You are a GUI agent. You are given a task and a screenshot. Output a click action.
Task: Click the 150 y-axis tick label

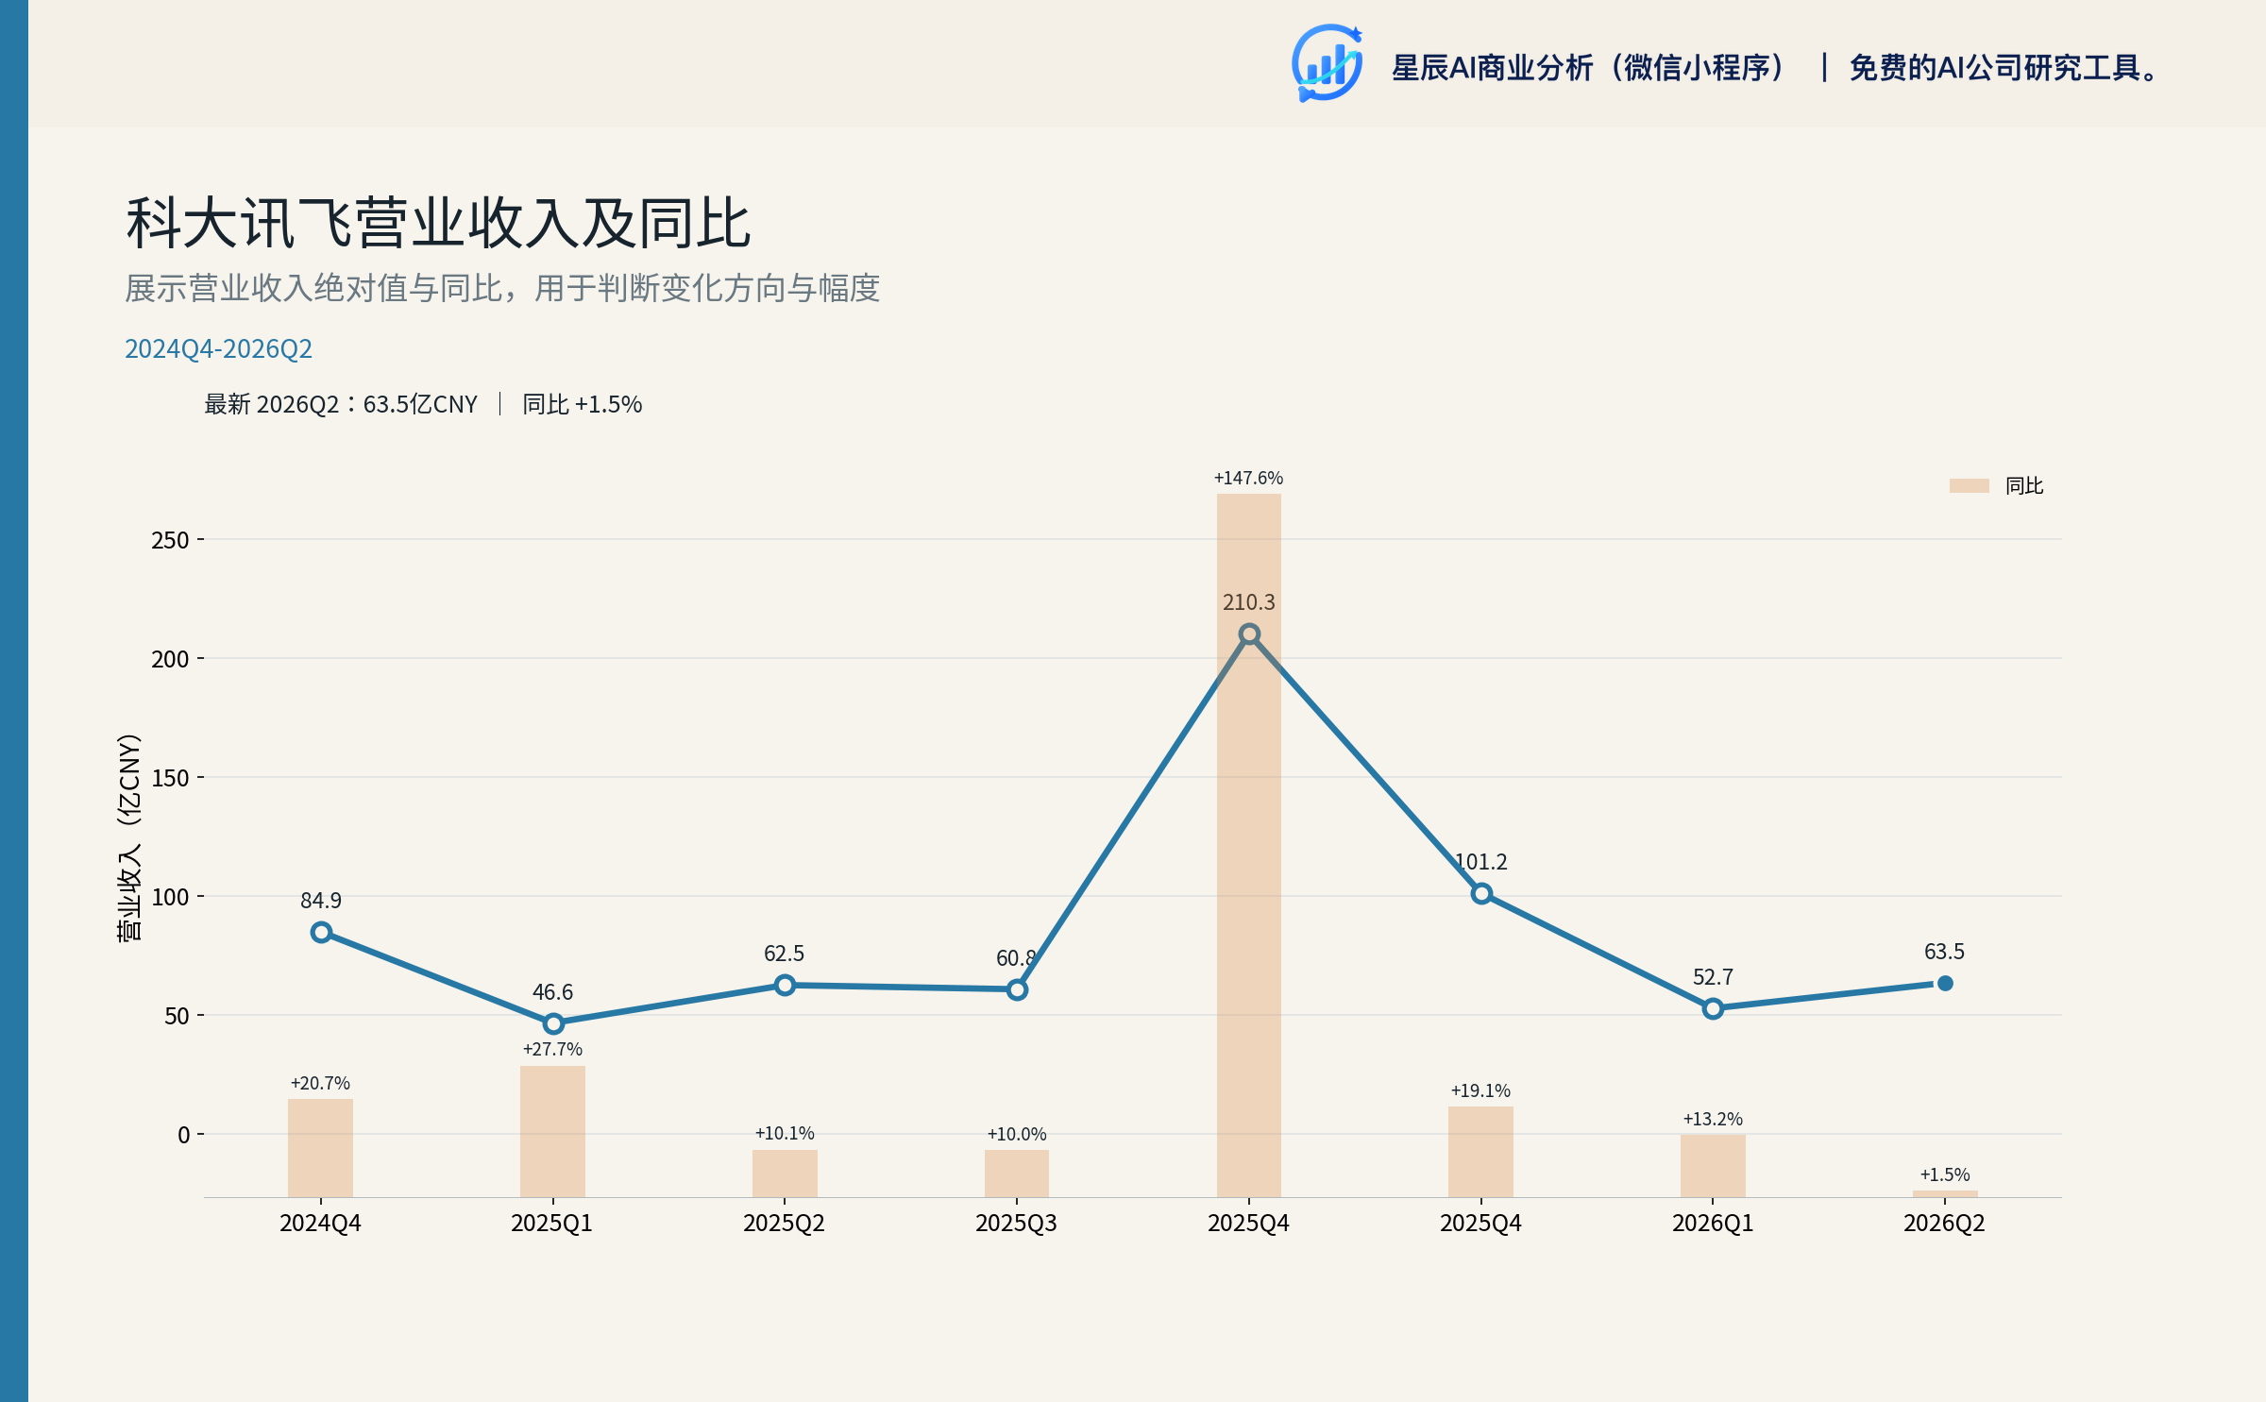click(170, 778)
